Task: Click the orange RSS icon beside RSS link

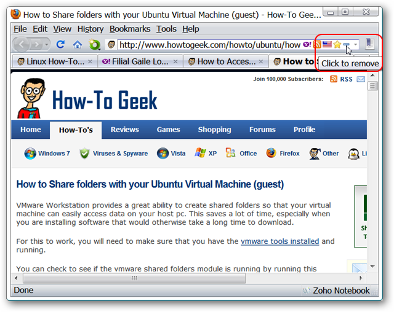Action: point(334,79)
